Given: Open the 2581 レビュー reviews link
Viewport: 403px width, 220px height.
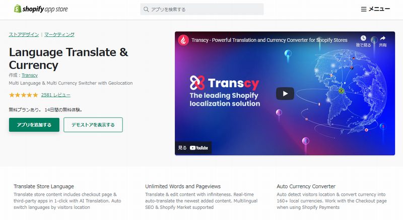Looking at the screenshot, I should (56, 95).
